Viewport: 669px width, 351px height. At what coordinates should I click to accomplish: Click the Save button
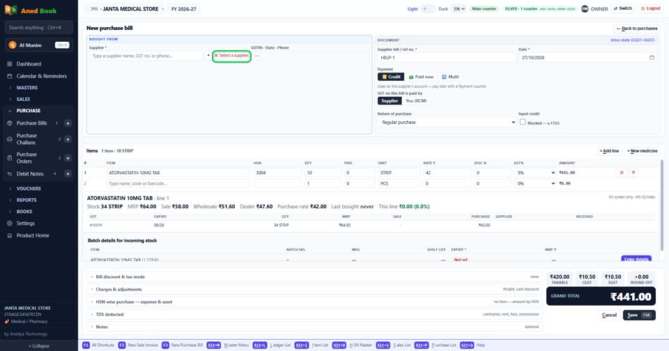pos(639,315)
